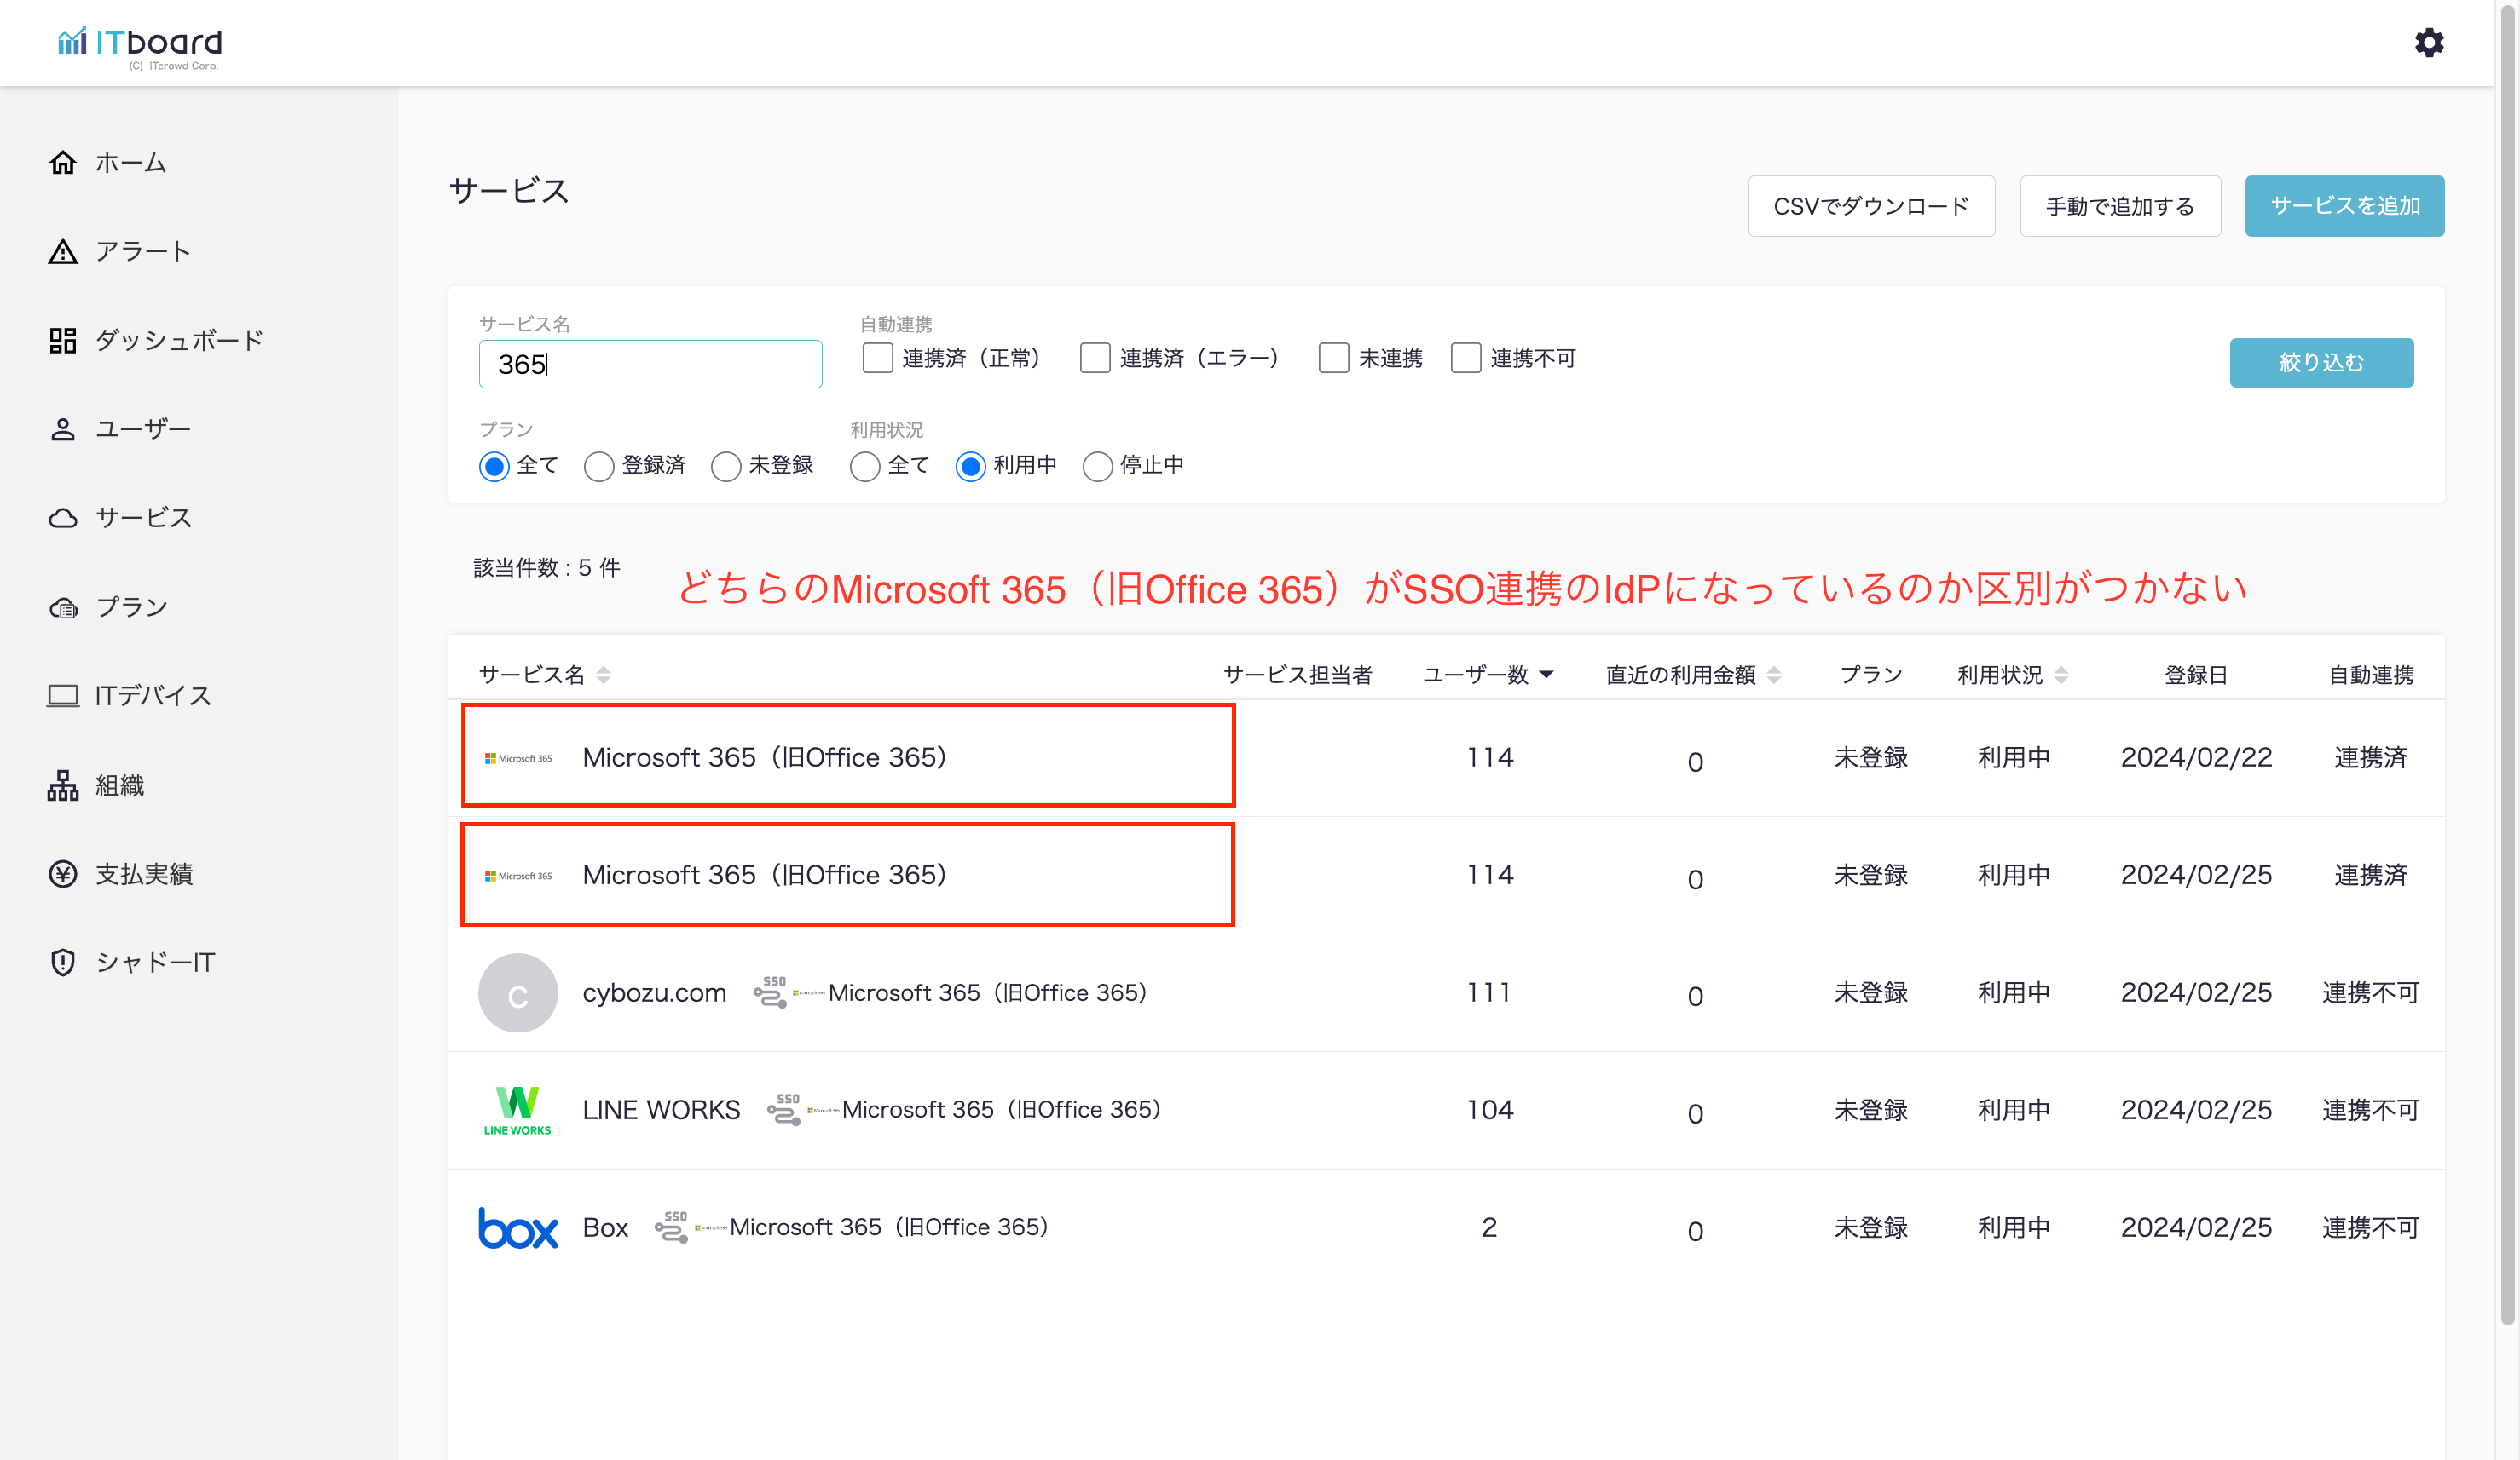Click the home icon in sidebar
The image size is (2520, 1460).
tap(63, 162)
